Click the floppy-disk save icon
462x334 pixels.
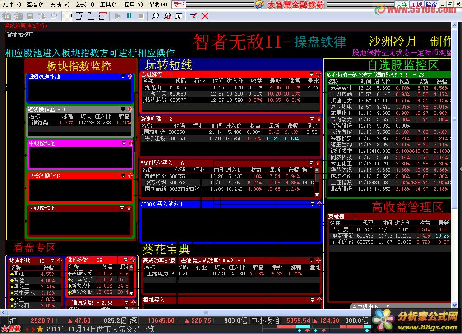(30, 16)
